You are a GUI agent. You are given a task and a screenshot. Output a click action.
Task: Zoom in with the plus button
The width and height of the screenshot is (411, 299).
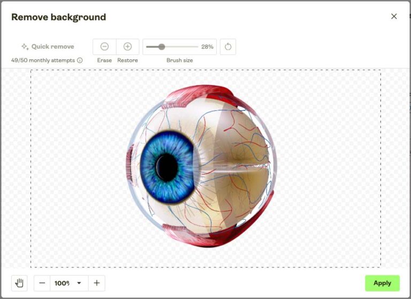click(x=96, y=283)
